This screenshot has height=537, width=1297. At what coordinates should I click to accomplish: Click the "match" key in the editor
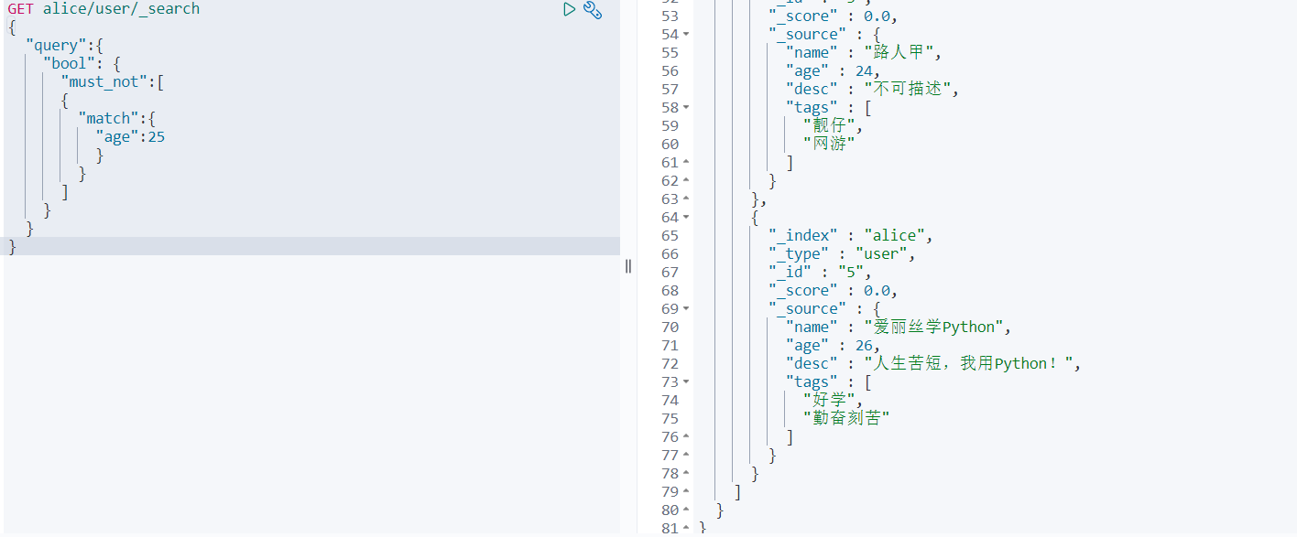point(109,119)
